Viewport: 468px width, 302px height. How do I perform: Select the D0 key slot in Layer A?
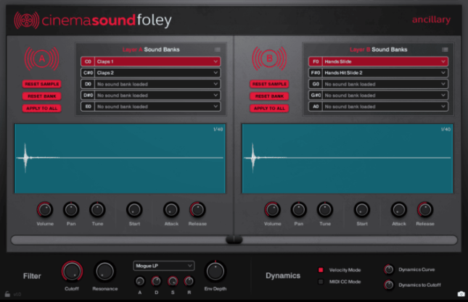point(88,84)
